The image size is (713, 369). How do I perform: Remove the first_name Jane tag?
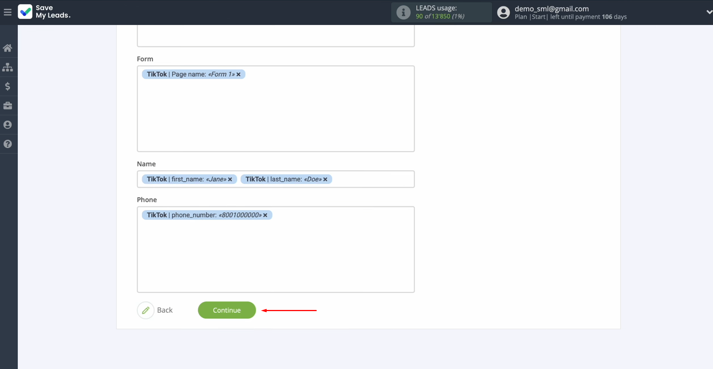pos(230,179)
